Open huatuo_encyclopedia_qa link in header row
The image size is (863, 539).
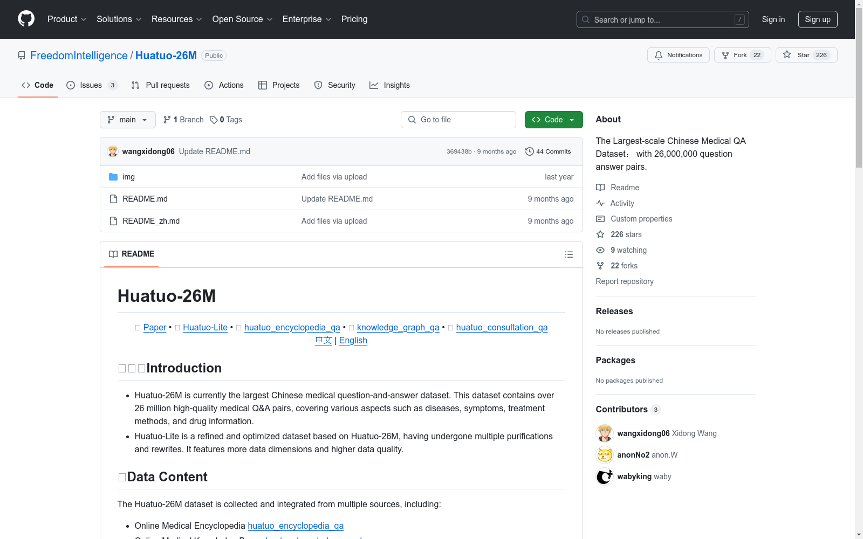tap(292, 327)
